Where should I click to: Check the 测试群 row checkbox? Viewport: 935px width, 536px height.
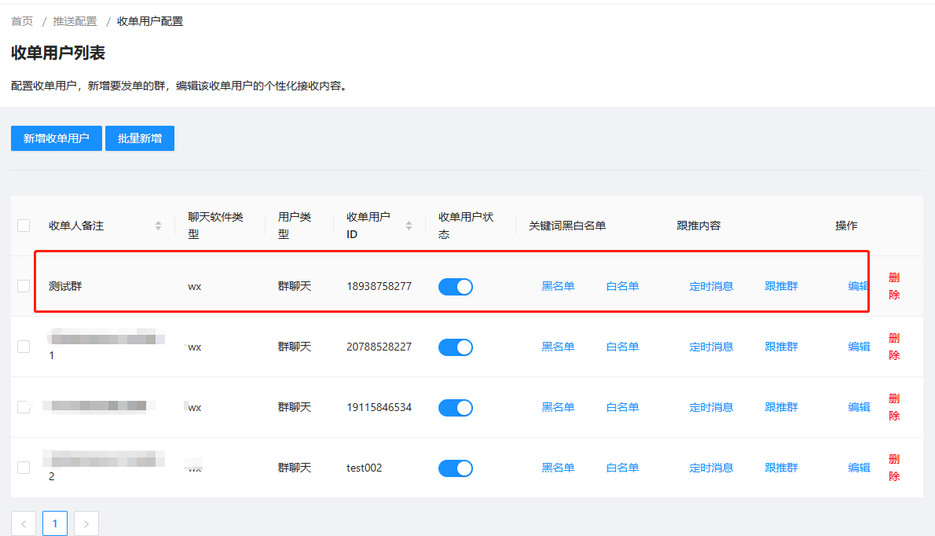tap(24, 286)
